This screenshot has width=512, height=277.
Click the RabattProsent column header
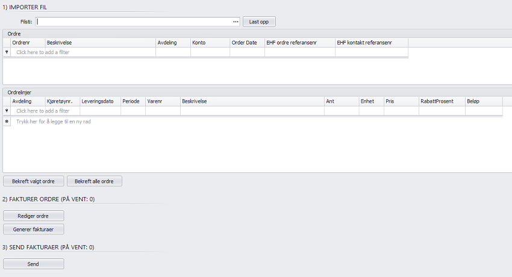click(441, 102)
